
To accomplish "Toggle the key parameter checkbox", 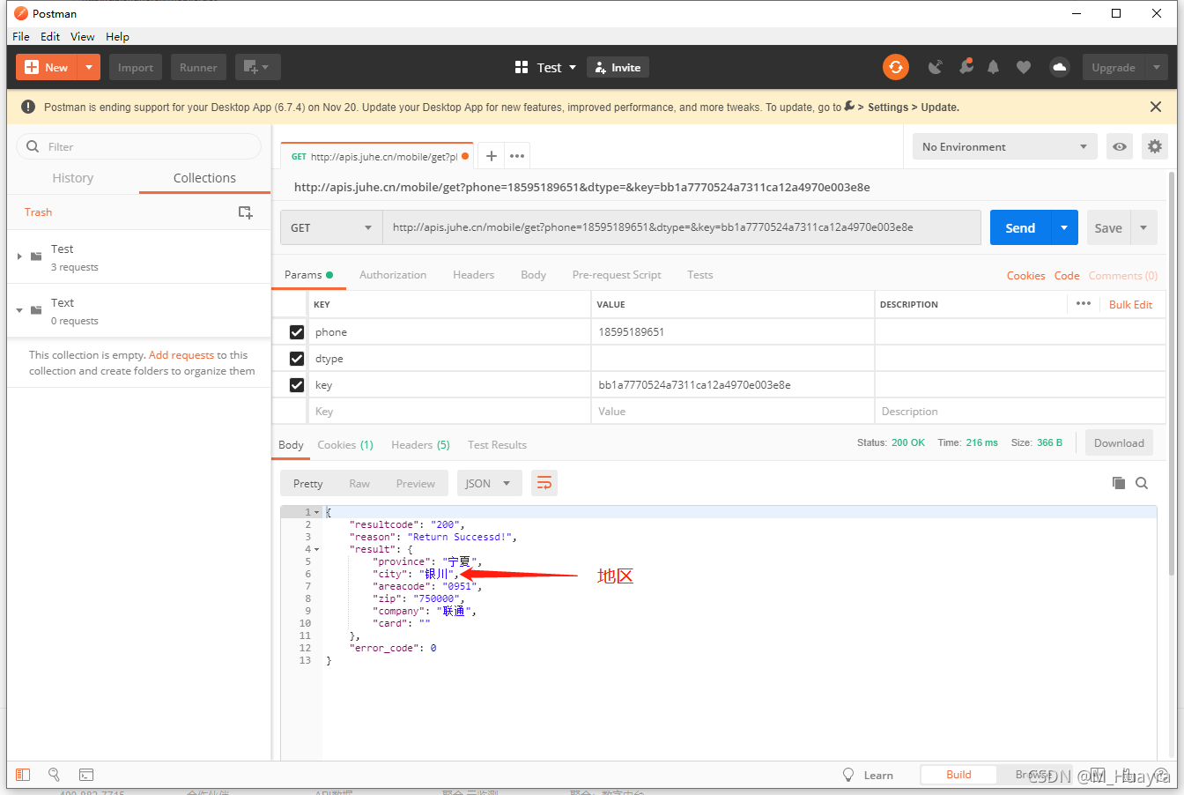I will pos(297,385).
